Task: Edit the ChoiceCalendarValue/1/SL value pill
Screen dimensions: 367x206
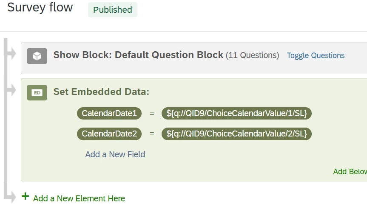Action: (x=236, y=113)
